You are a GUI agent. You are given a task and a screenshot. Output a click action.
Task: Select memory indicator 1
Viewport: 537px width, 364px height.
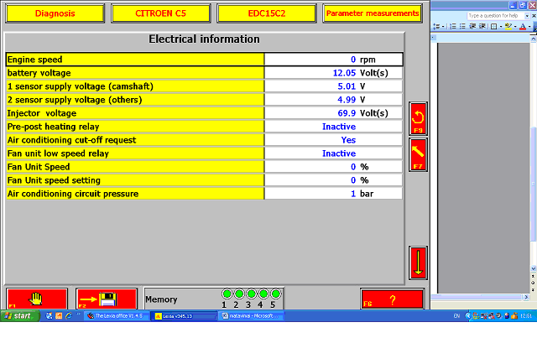(227, 294)
